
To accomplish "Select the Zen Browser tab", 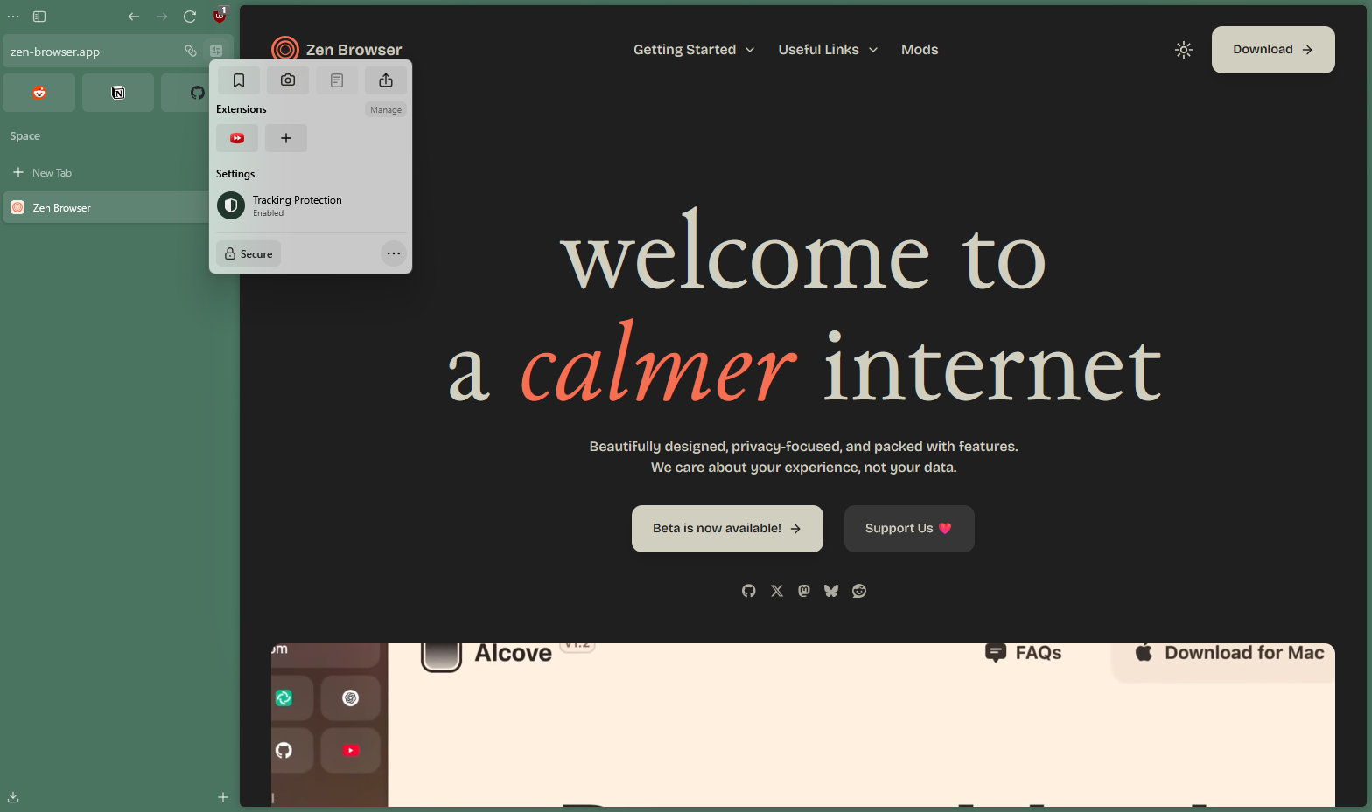I will pos(105,207).
